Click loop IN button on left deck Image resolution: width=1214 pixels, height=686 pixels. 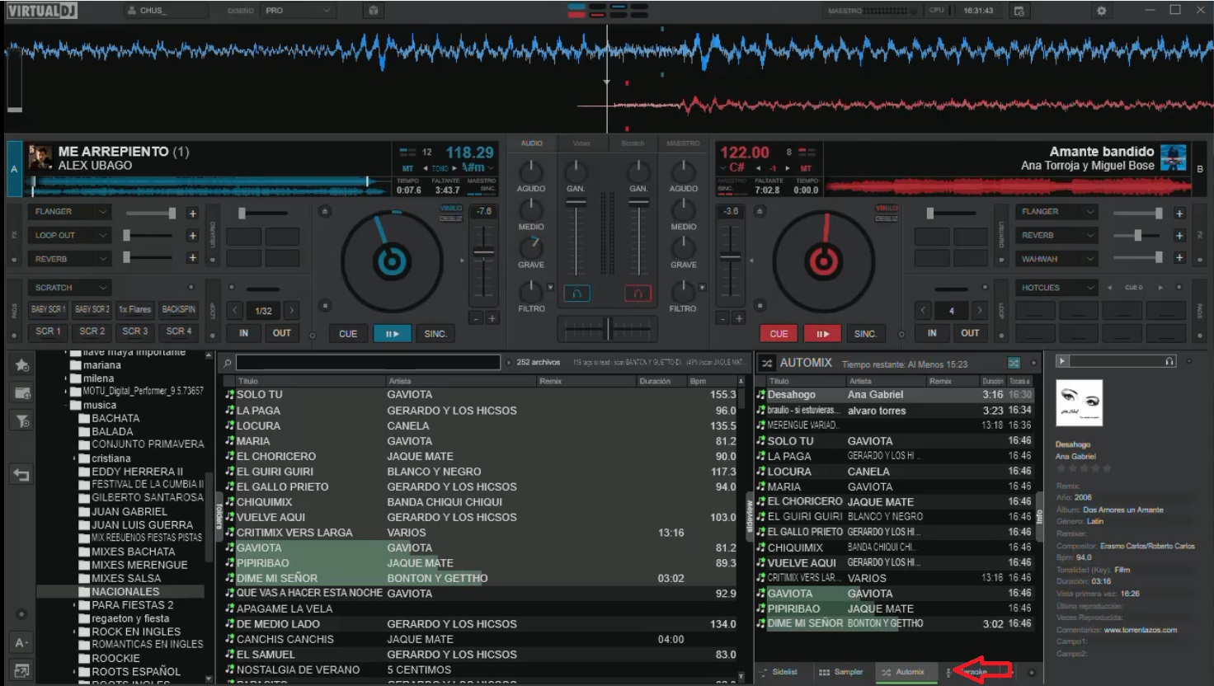(x=244, y=333)
